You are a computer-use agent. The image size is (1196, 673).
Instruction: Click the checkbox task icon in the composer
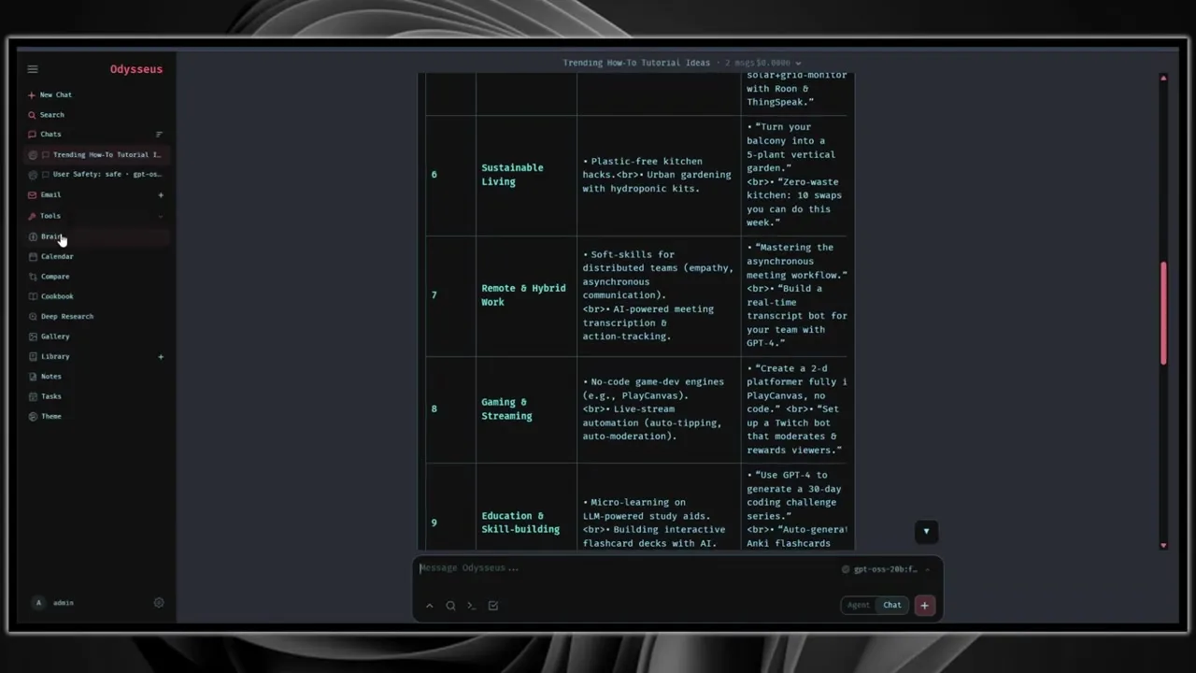(493, 606)
